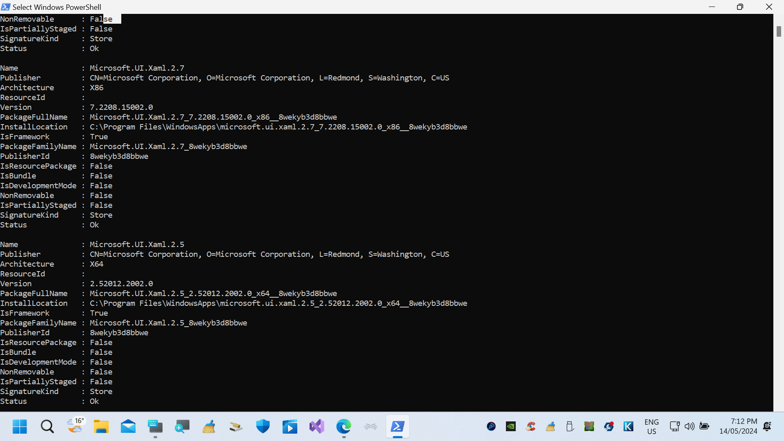Activate the running PowerShell taskbar icon
Screen dimensions: 784x441
tap(398, 426)
